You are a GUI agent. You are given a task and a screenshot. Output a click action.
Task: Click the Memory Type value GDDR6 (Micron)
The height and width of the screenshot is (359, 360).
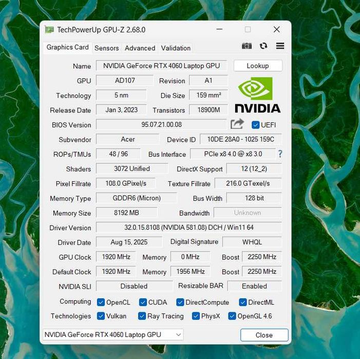tap(137, 198)
